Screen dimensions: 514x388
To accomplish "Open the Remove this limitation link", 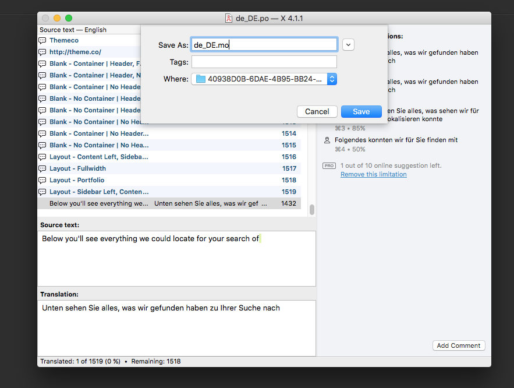I will pyautogui.click(x=373, y=175).
